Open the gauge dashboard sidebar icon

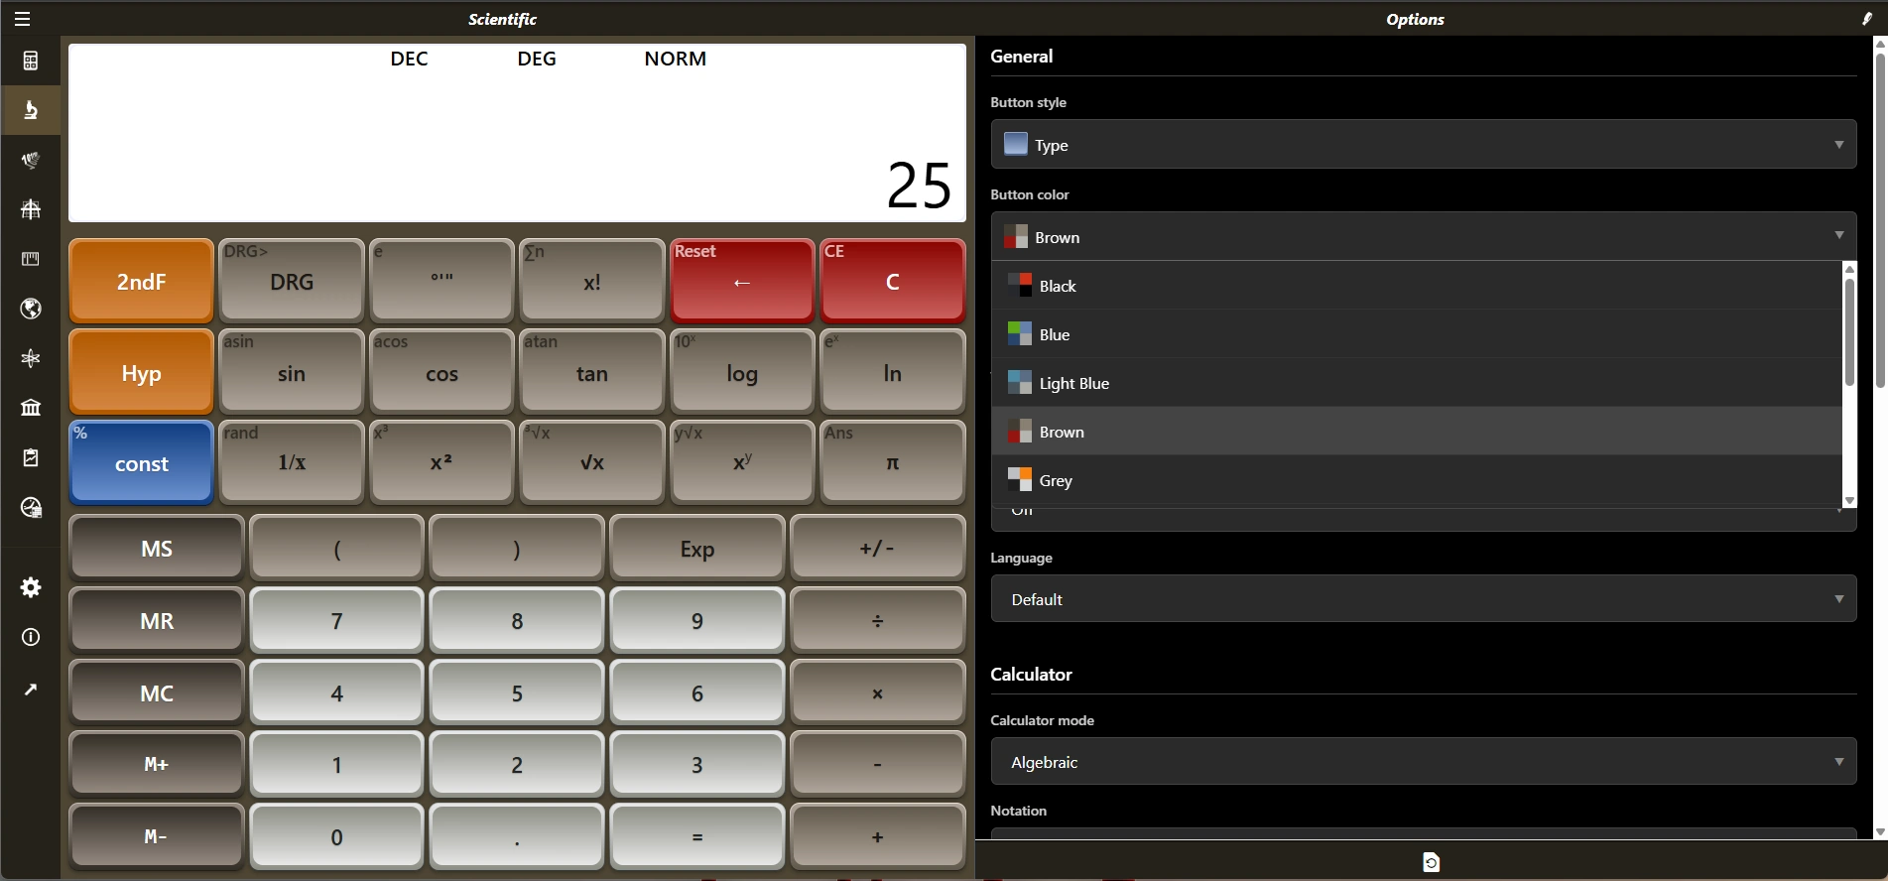pos(31,508)
